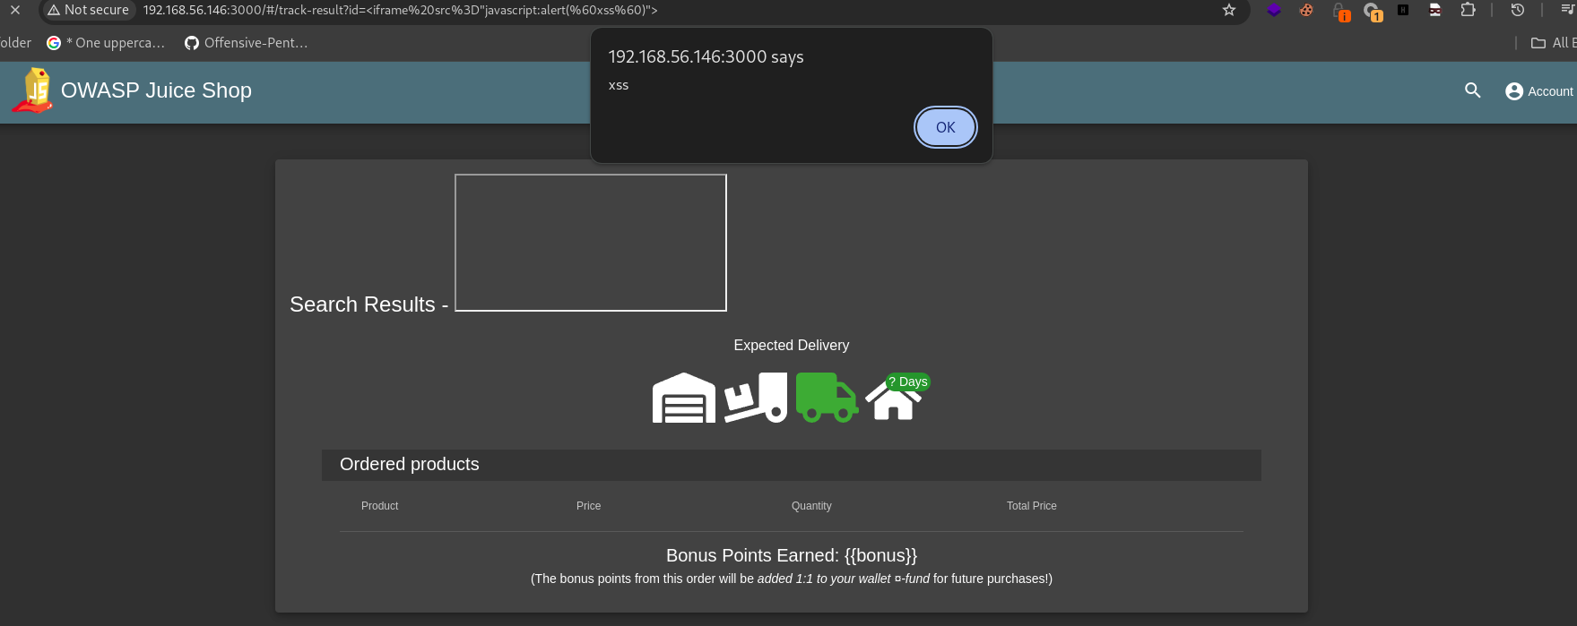
Task: Click the forklift hand truck status icon
Action: coord(756,398)
